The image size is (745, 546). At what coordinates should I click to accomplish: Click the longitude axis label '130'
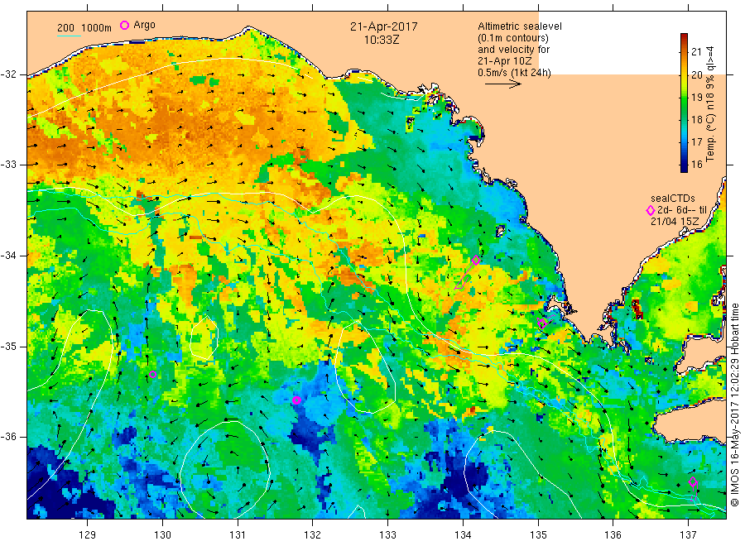click(x=162, y=535)
